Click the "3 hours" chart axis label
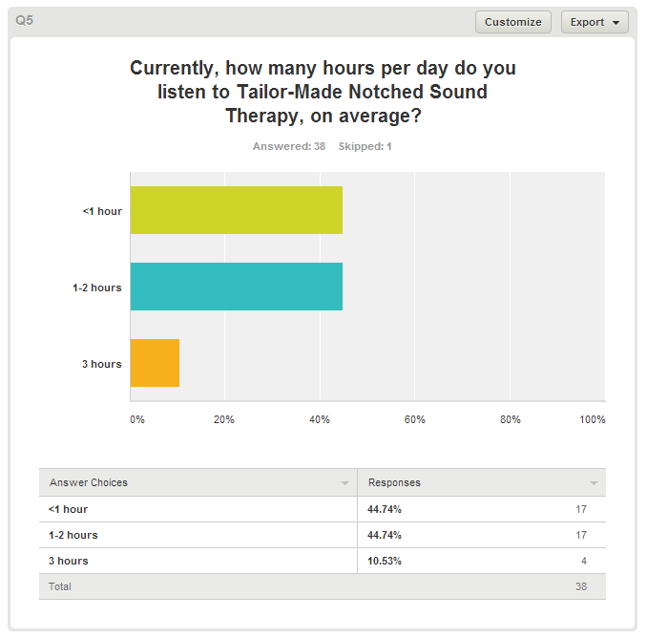 click(x=101, y=364)
